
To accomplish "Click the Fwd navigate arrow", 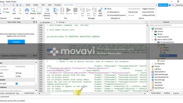I will point(20,10).
